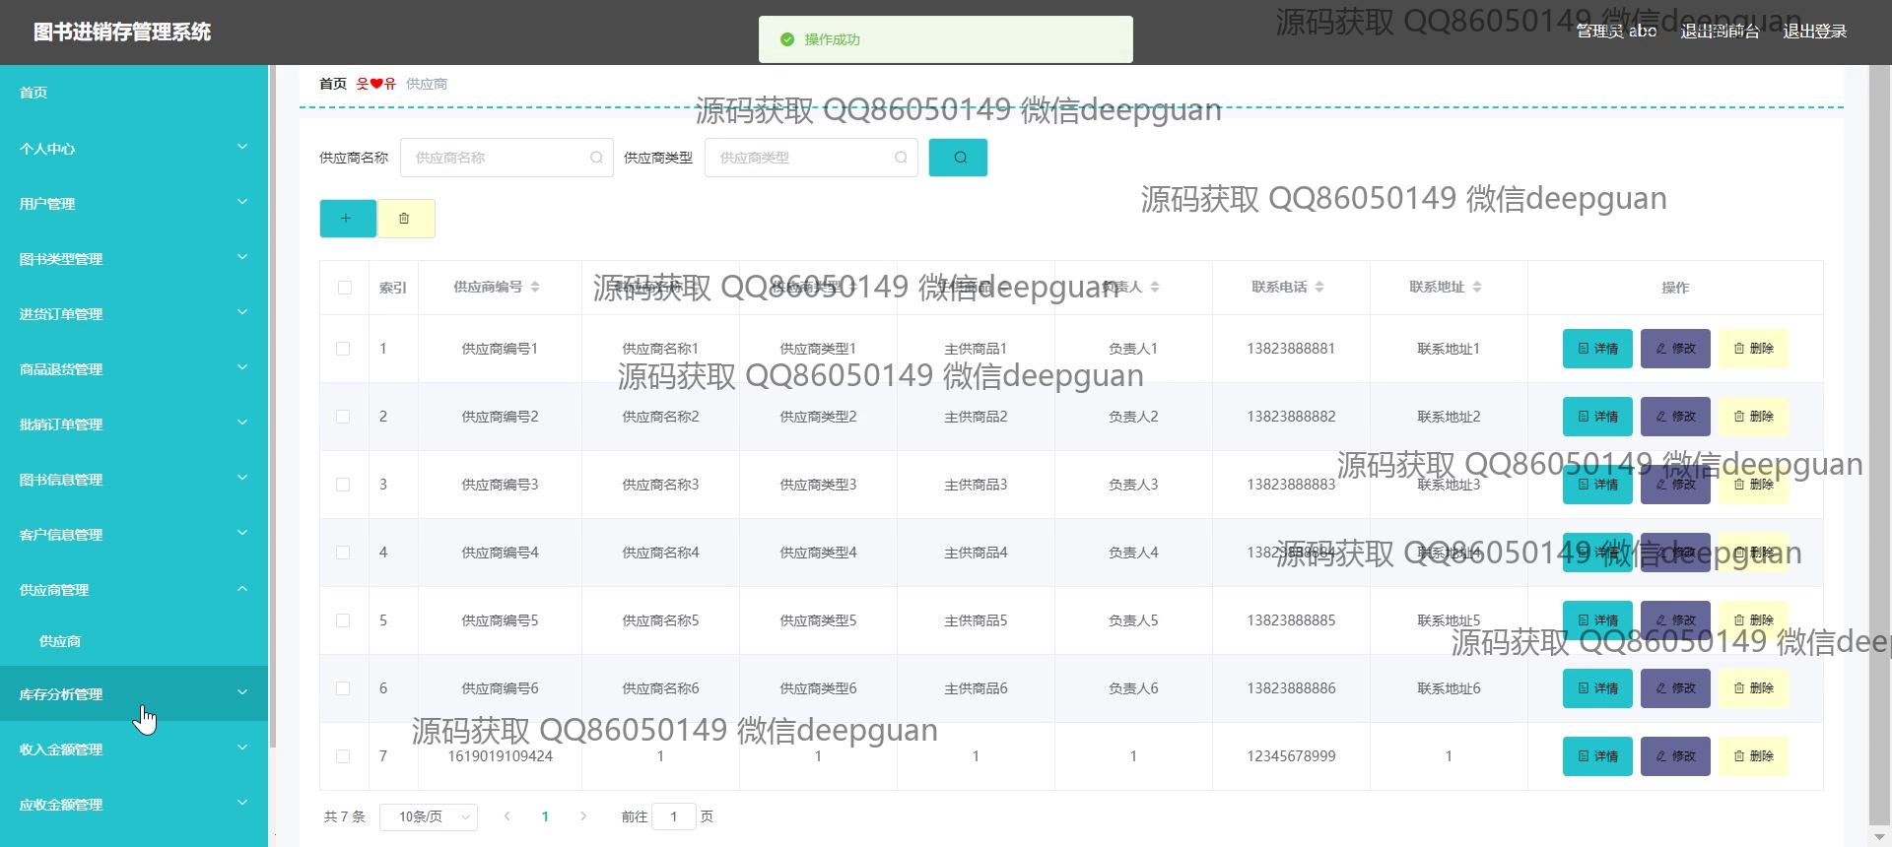Check the checkbox for row 2
1892x847 pixels.
[343, 417]
